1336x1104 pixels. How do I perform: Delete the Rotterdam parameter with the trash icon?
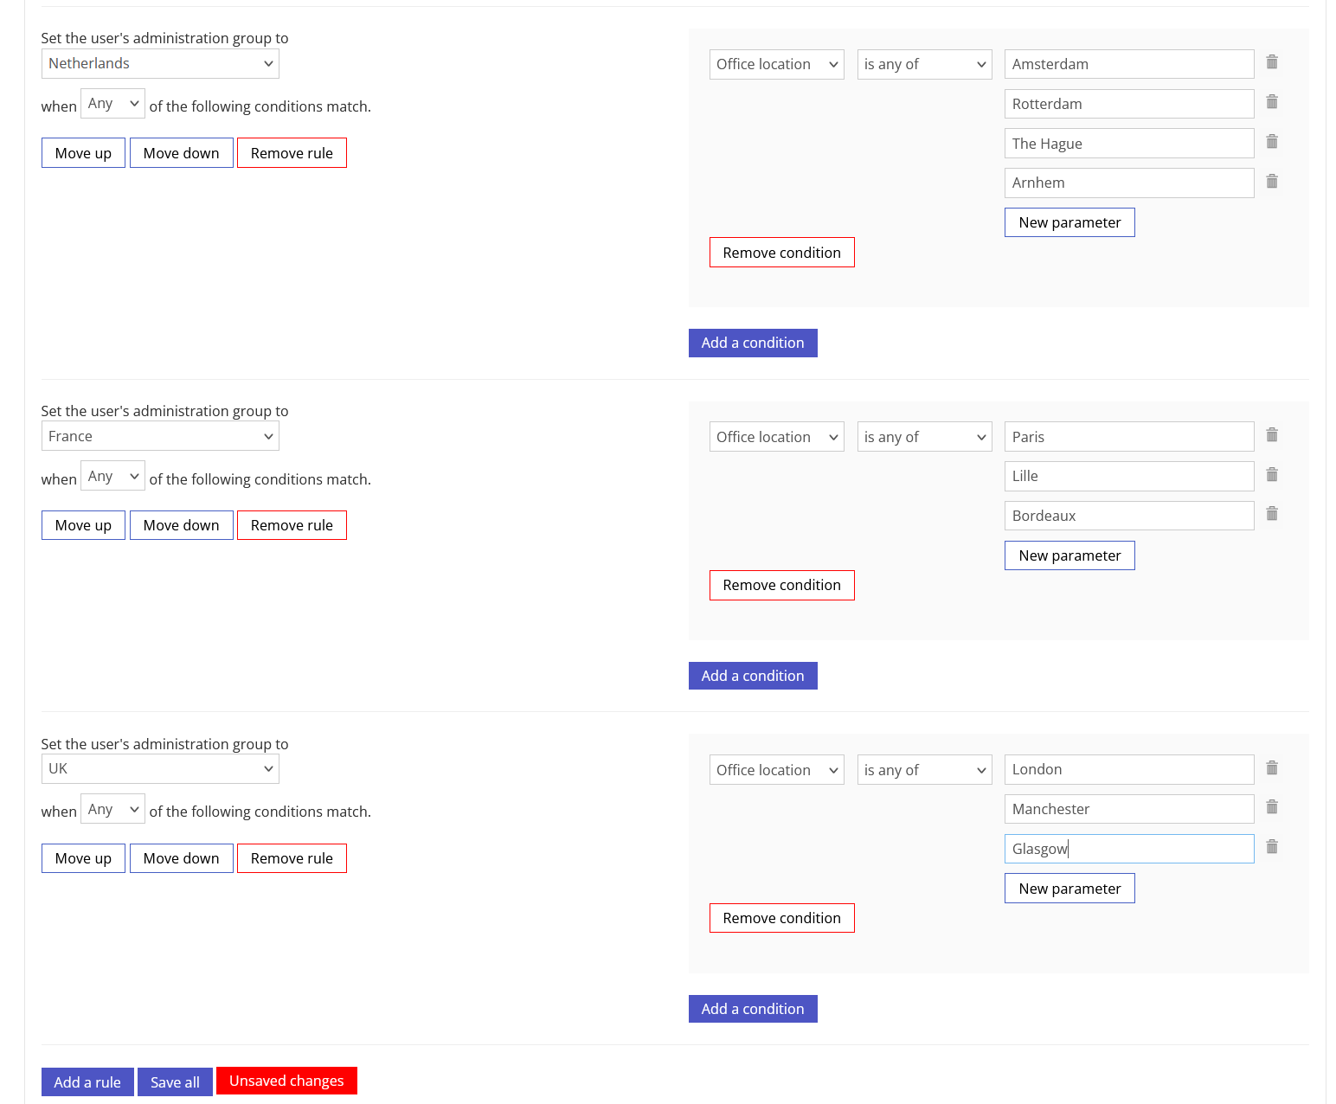pos(1272,102)
